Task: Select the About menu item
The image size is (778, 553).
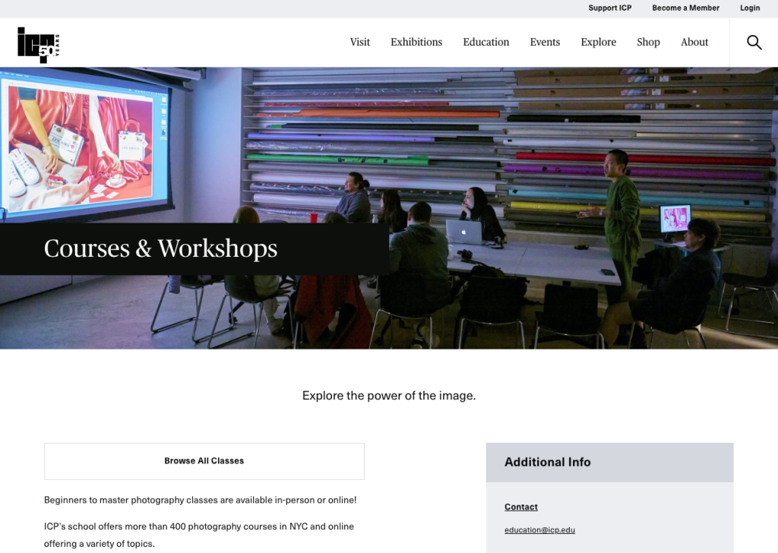Action: tap(694, 43)
